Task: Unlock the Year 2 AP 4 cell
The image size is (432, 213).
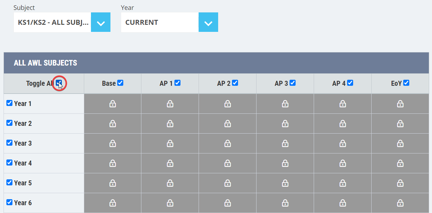Action: pos(343,123)
